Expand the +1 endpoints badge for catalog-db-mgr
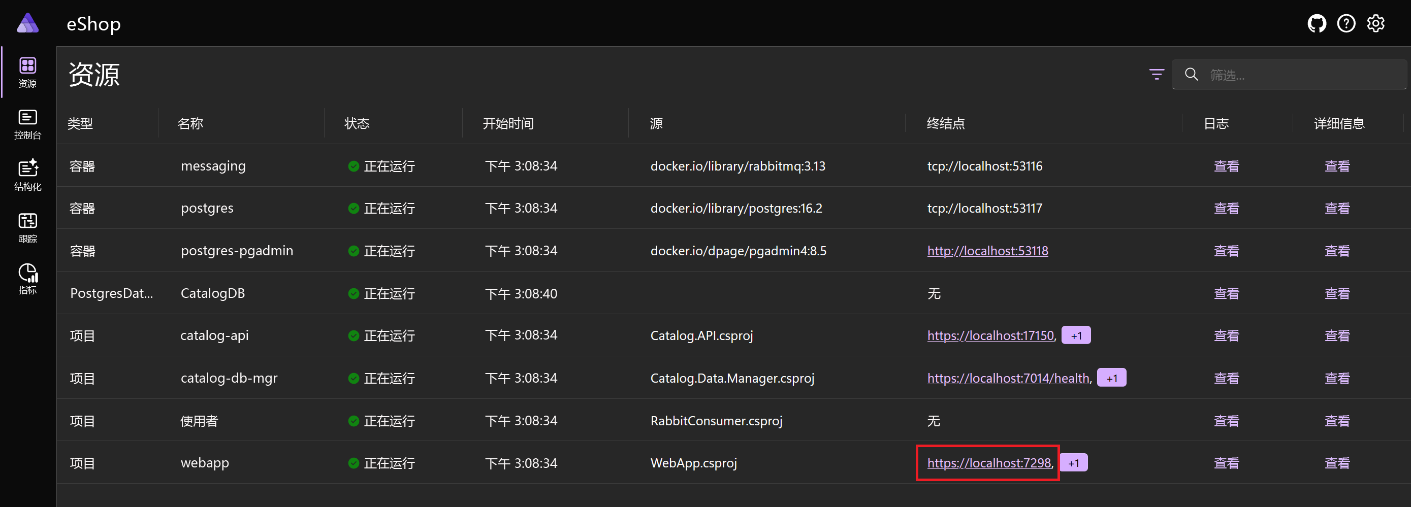 [x=1111, y=378]
